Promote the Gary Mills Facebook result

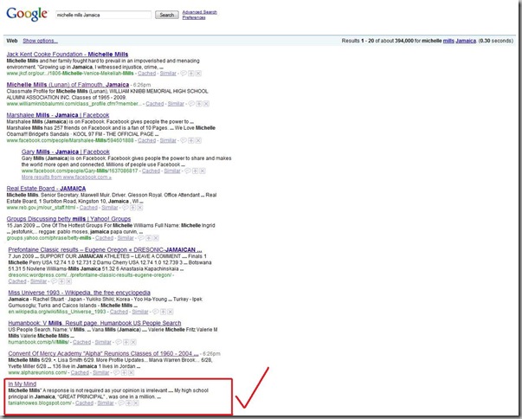[x=196, y=171]
